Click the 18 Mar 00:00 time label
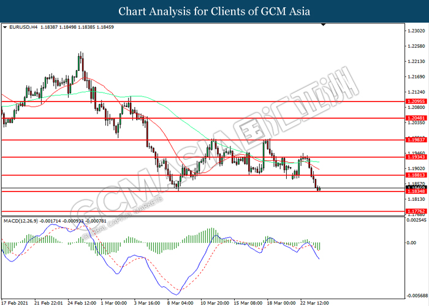Image resolution: width=429 pixels, height=306 pixels. pos(281,303)
